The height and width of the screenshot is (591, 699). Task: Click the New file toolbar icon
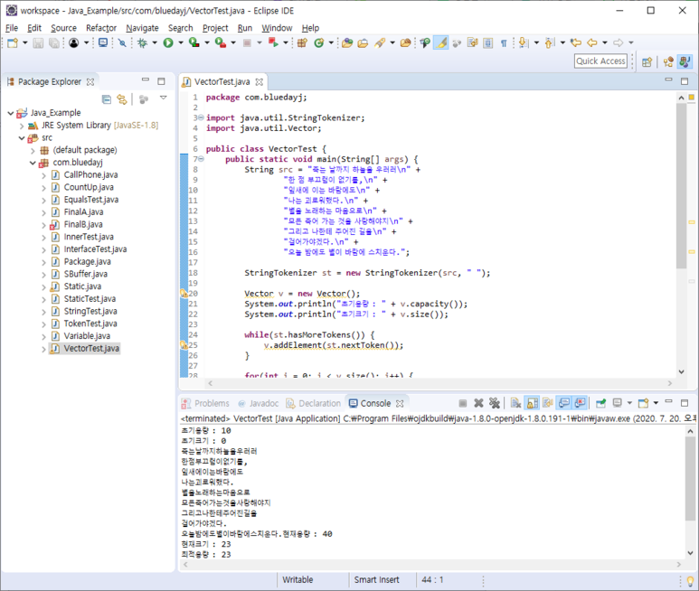(x=13, y=42)
